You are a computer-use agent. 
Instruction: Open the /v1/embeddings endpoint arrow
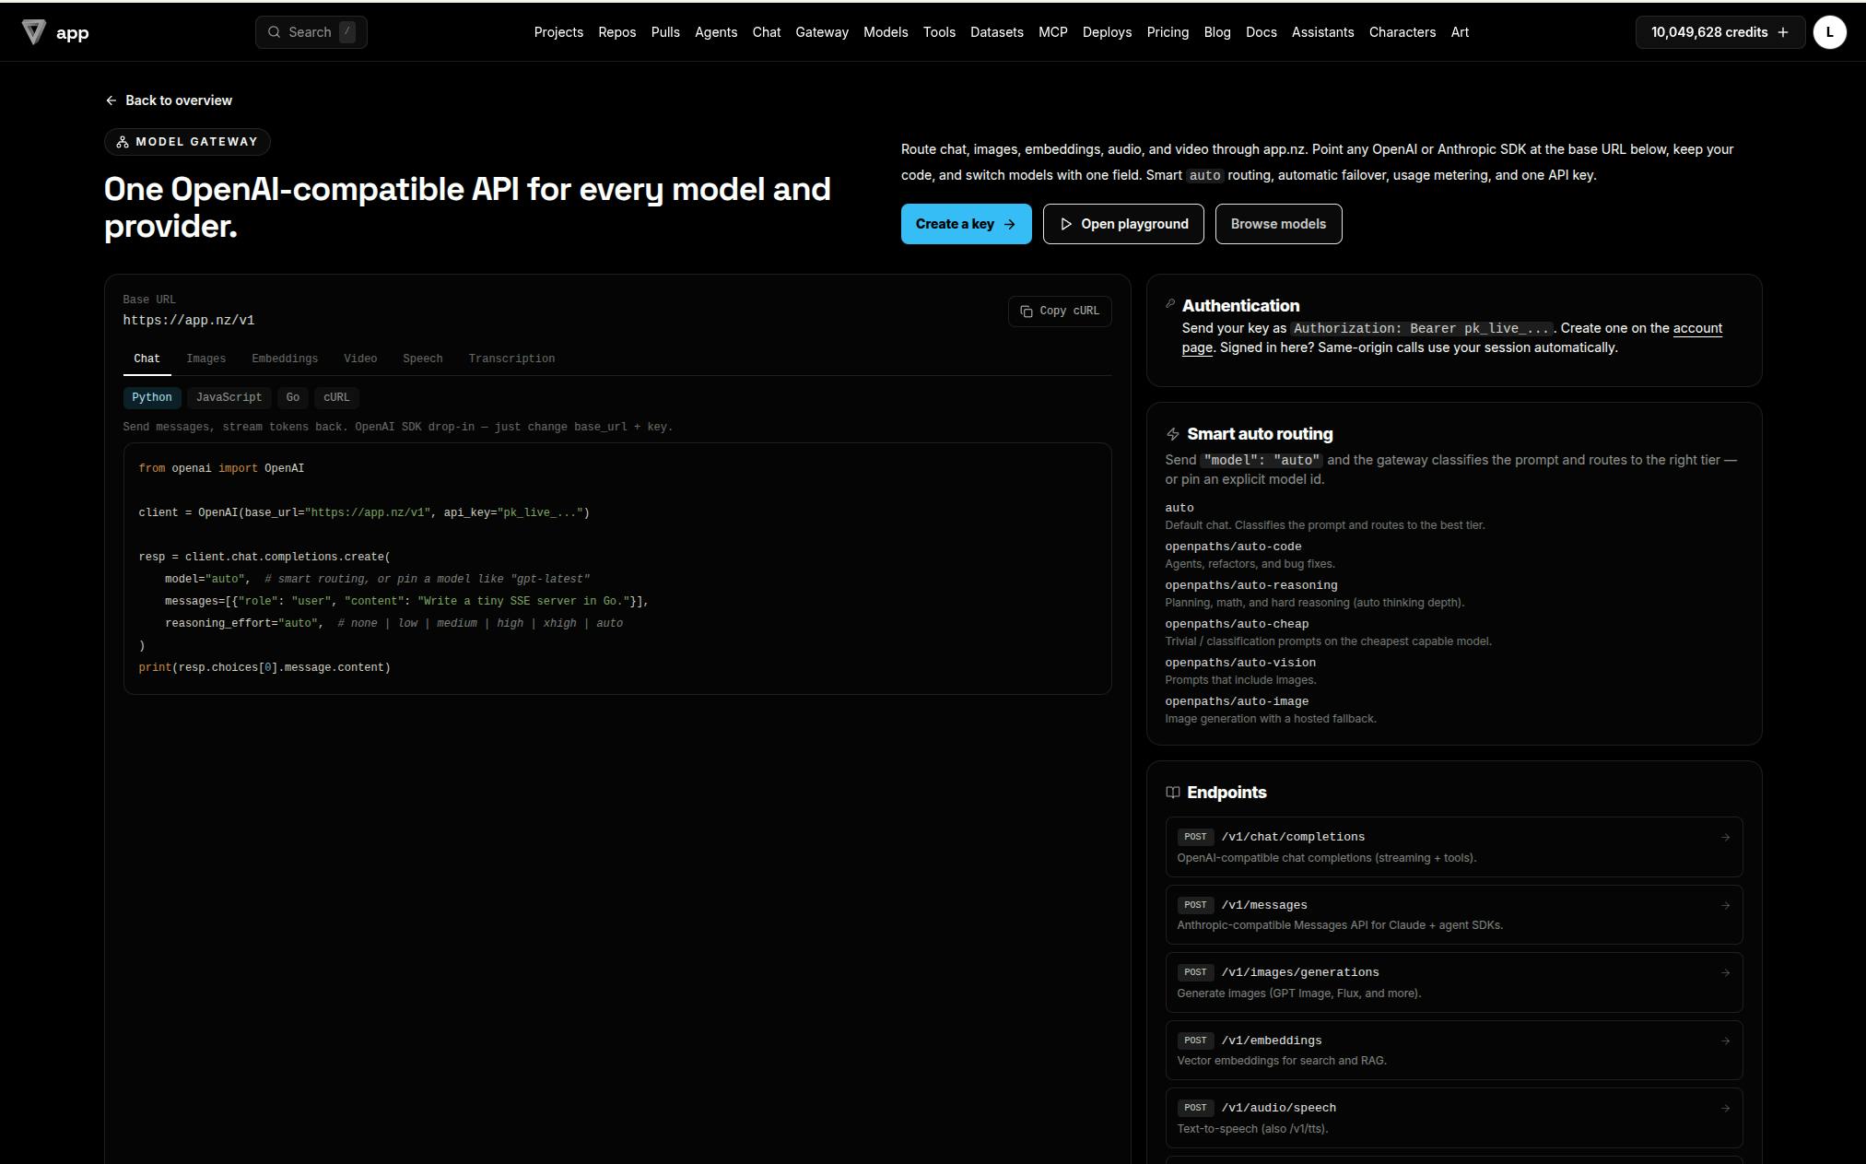1725,1041
